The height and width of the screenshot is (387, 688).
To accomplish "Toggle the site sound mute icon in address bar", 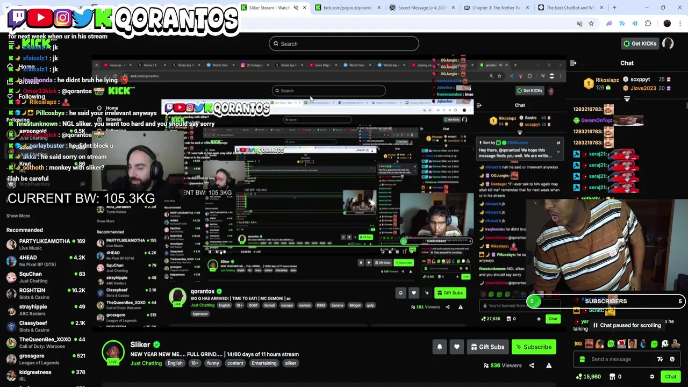I will pyautogui.click(x=579, y=24).
